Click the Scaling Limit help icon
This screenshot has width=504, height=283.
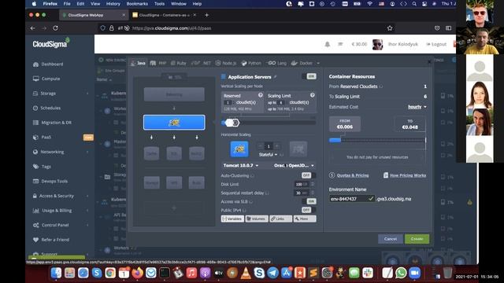[x=312, y=95]
